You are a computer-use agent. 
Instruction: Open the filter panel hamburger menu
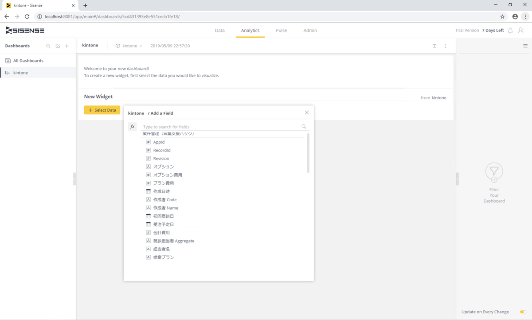click(x=525, y=46)
